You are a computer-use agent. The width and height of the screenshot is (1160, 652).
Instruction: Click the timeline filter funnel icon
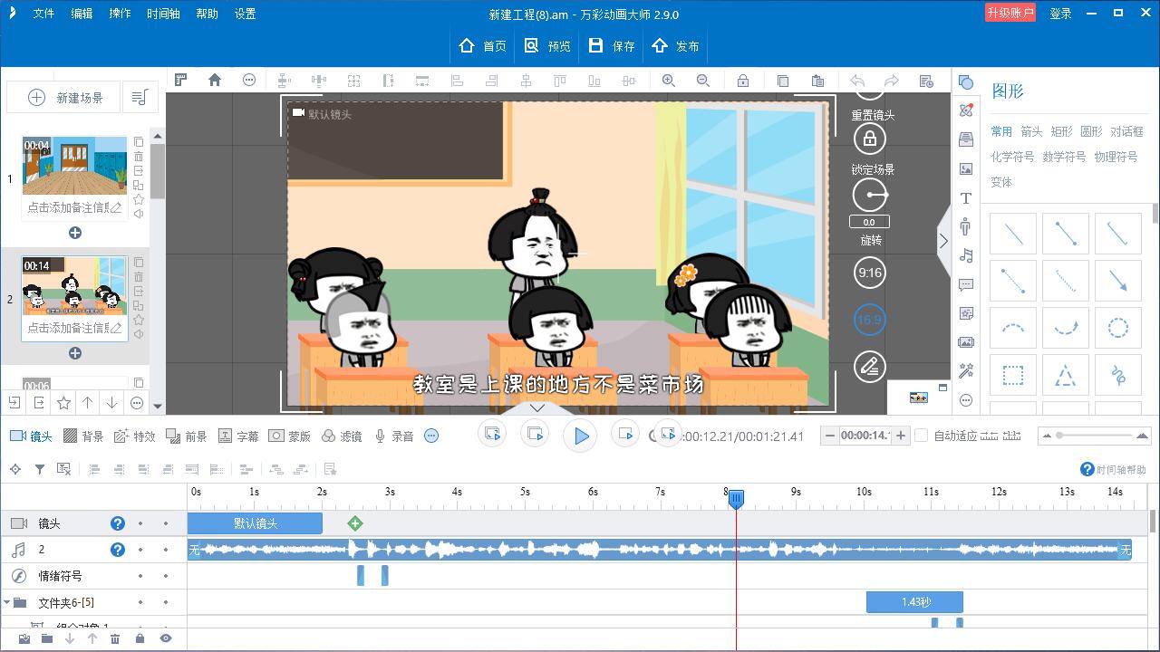click(x=40, y=469)
